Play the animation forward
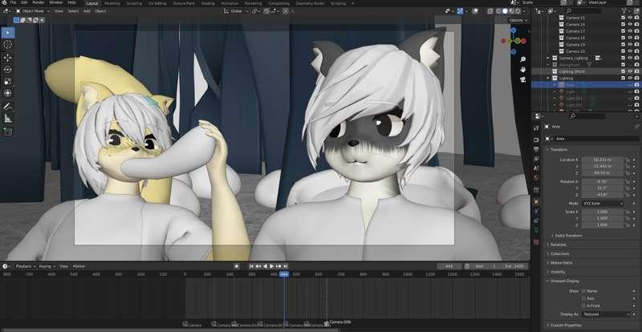The width and height of the screenshot is (642, 332). click(x=272, y=266)
